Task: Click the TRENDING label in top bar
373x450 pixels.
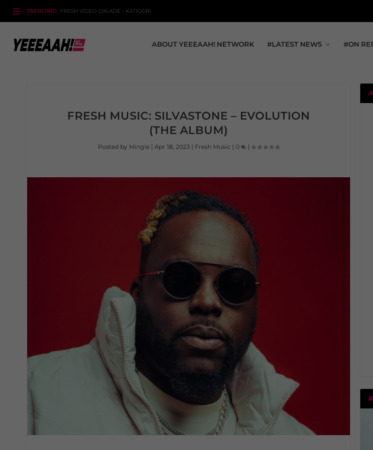Action: pos(42,11)
